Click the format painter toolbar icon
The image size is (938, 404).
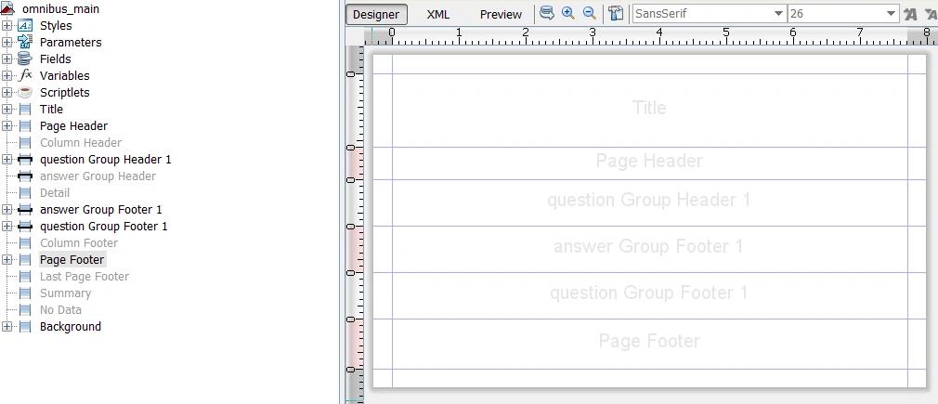pyautogui.click(x=616, y=14)
